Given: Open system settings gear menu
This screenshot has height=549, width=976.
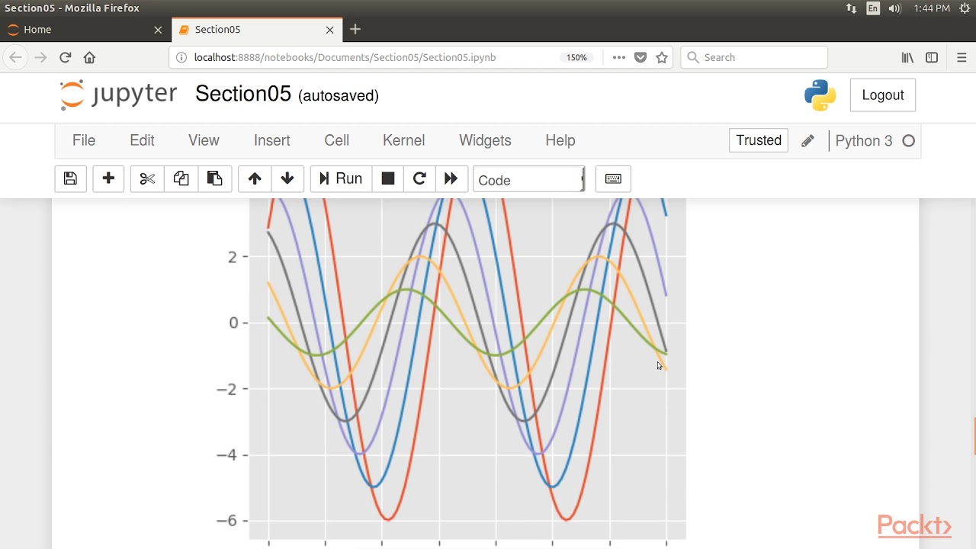Looking at the screenshot, I should pyautogui.click(x=965, y=8).
